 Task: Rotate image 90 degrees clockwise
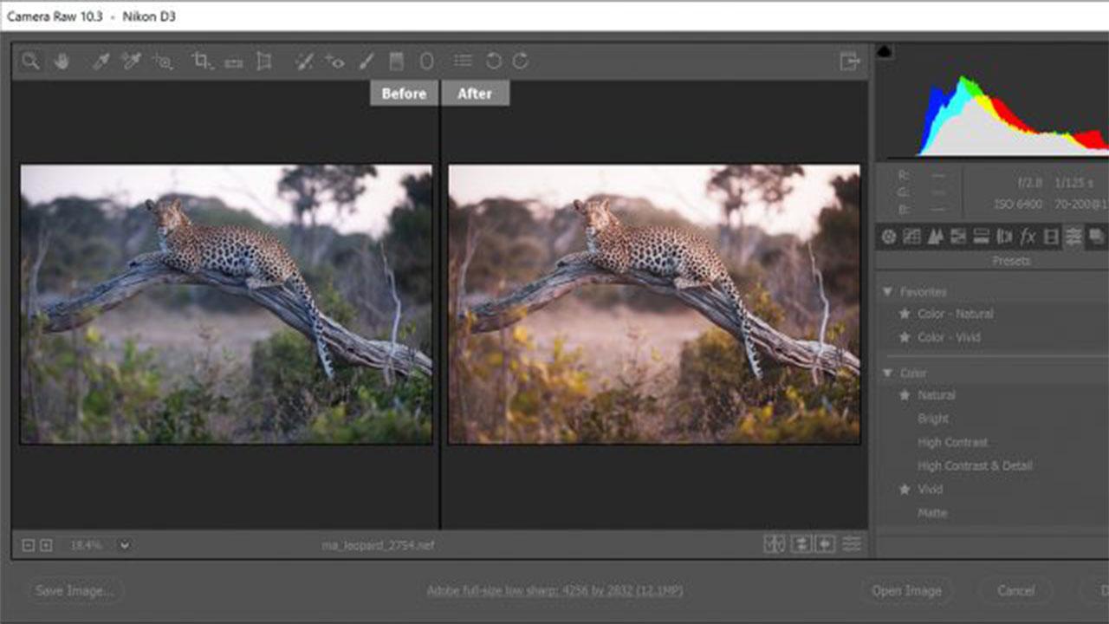click(521, 62)
